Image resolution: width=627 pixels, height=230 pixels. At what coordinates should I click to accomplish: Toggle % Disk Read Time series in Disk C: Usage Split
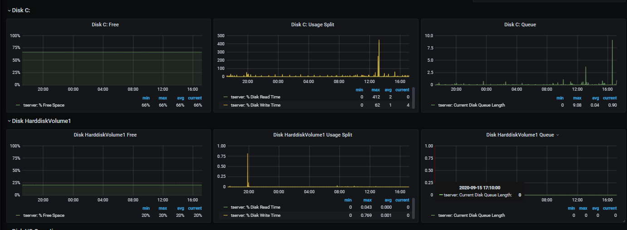pos(255,97)
